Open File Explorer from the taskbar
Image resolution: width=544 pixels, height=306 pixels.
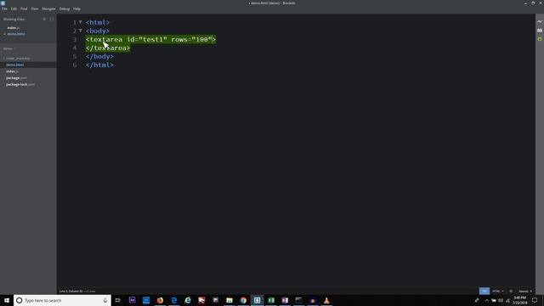pyautogui.click(x=229, y=300)
